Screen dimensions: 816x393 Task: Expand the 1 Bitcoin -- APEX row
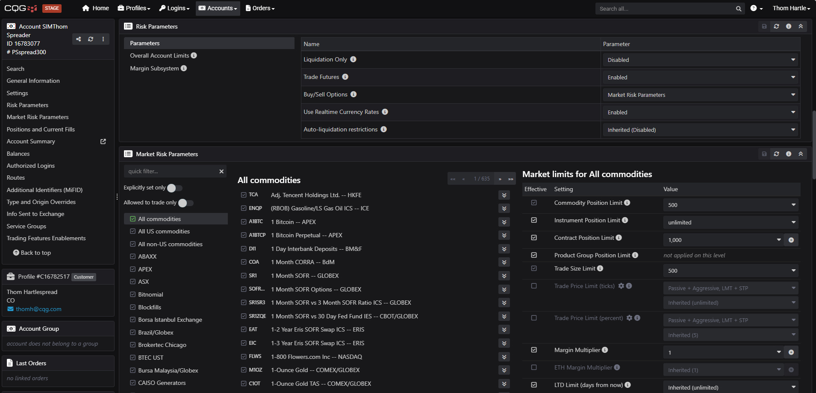(x=504, y=222)
